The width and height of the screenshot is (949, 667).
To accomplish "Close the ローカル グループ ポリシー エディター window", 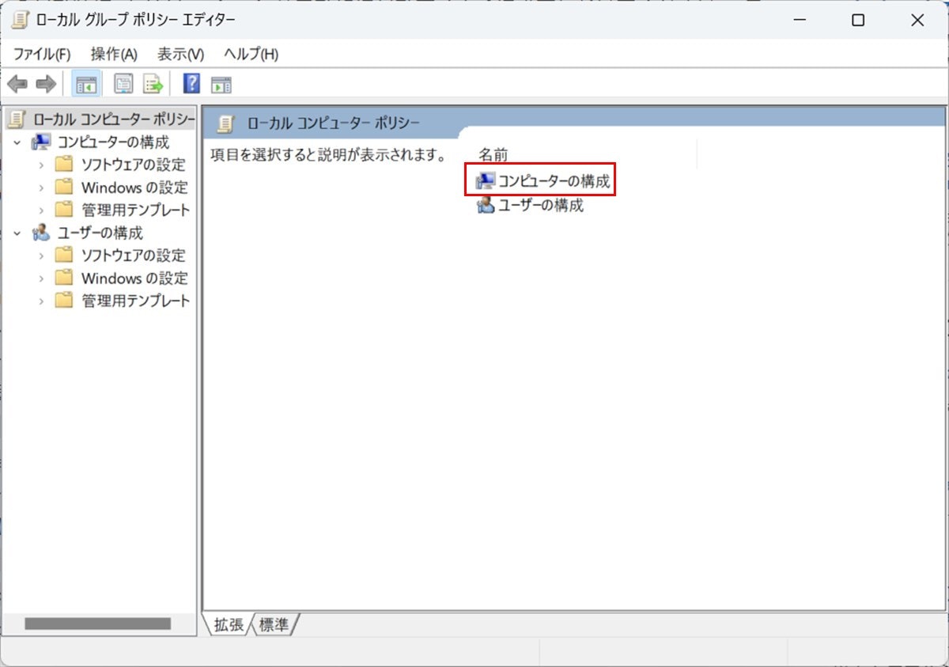I will [917, 21].
